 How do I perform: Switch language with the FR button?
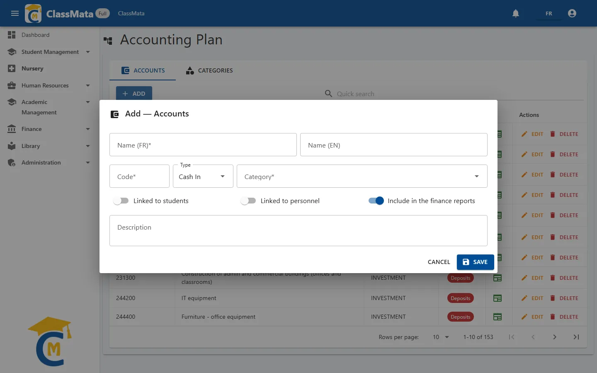(x=549, y=13)
